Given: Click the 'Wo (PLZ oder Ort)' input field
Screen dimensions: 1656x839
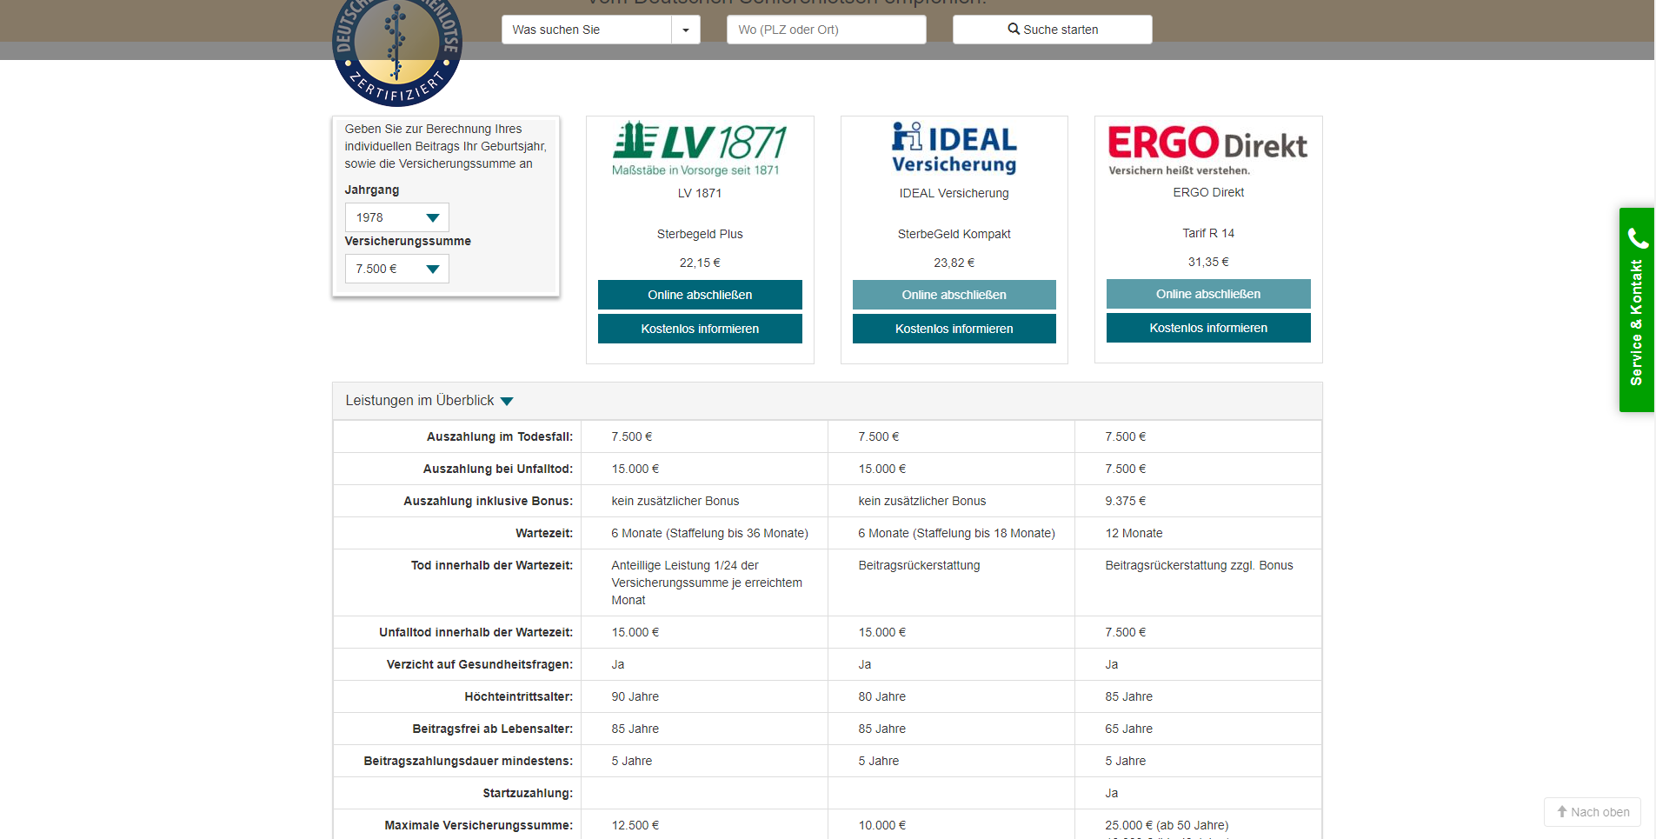Looking at the screenshot, I should tap(827, 30).
